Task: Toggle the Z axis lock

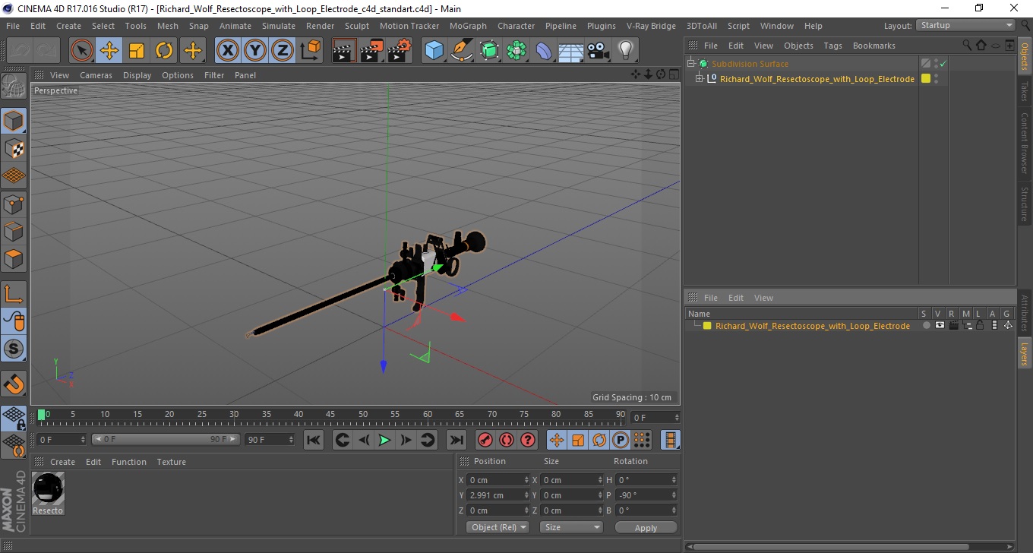Action: (x=283, y=51)
